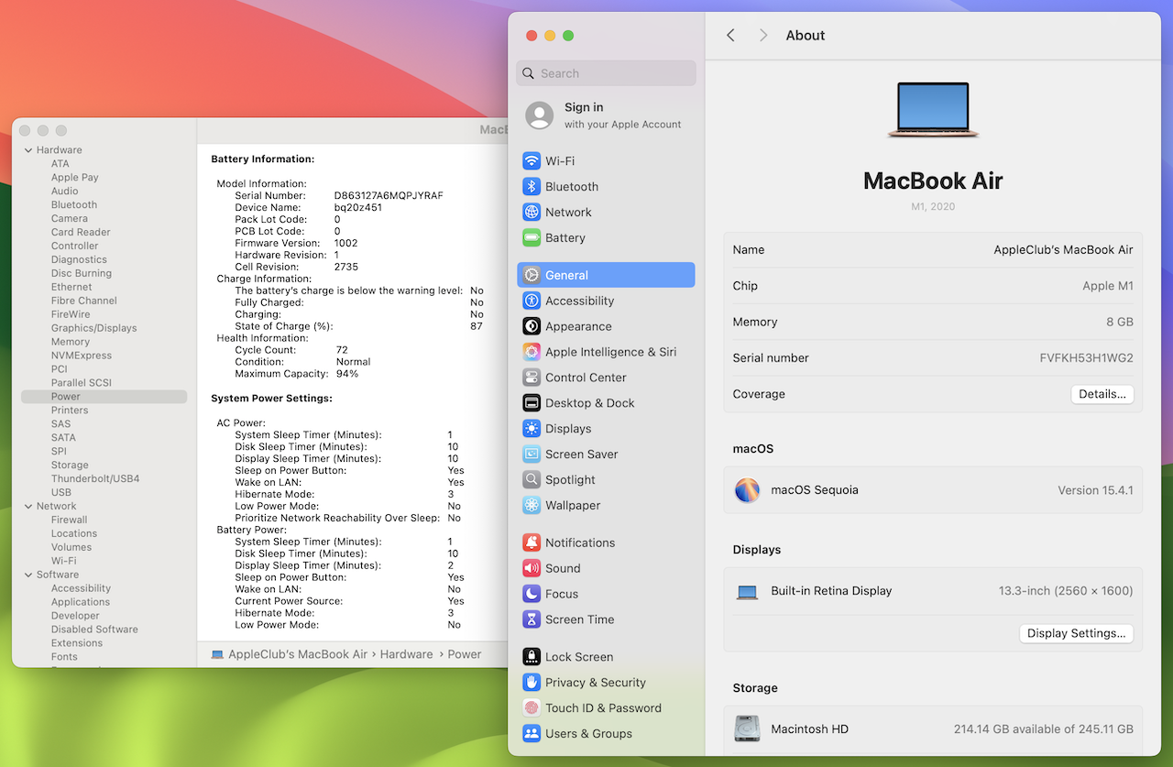Click the Appearance icon
The height and width of the screenshot is (767, 1173).
coord(532,326)
